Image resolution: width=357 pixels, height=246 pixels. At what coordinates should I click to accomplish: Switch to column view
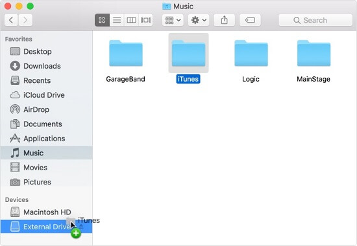click(x=131, y=20)
